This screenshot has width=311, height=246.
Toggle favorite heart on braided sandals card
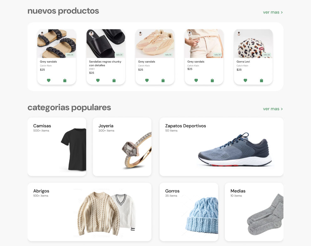(49, 80)
